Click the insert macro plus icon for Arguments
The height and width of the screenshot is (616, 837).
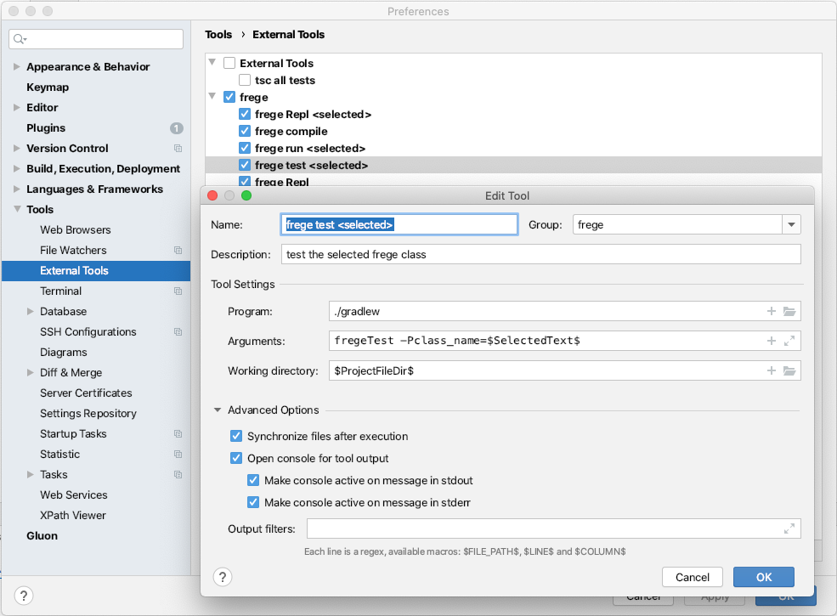(772, 341)
